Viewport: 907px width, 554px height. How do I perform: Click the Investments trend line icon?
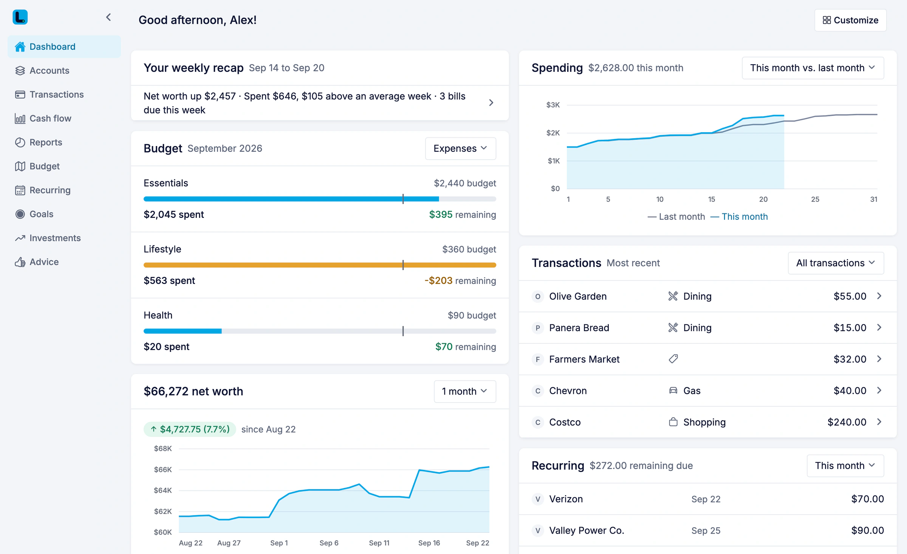pyautogui.click(x=20, y=238)
